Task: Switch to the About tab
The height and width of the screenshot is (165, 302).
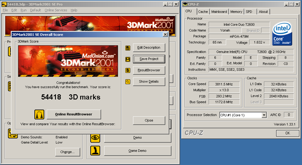Action: (263, 12)
